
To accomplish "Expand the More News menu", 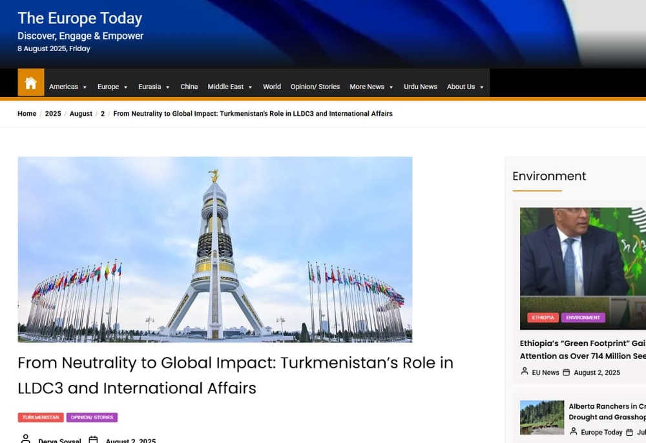I will pyautogui.click(x=371, y=87).
